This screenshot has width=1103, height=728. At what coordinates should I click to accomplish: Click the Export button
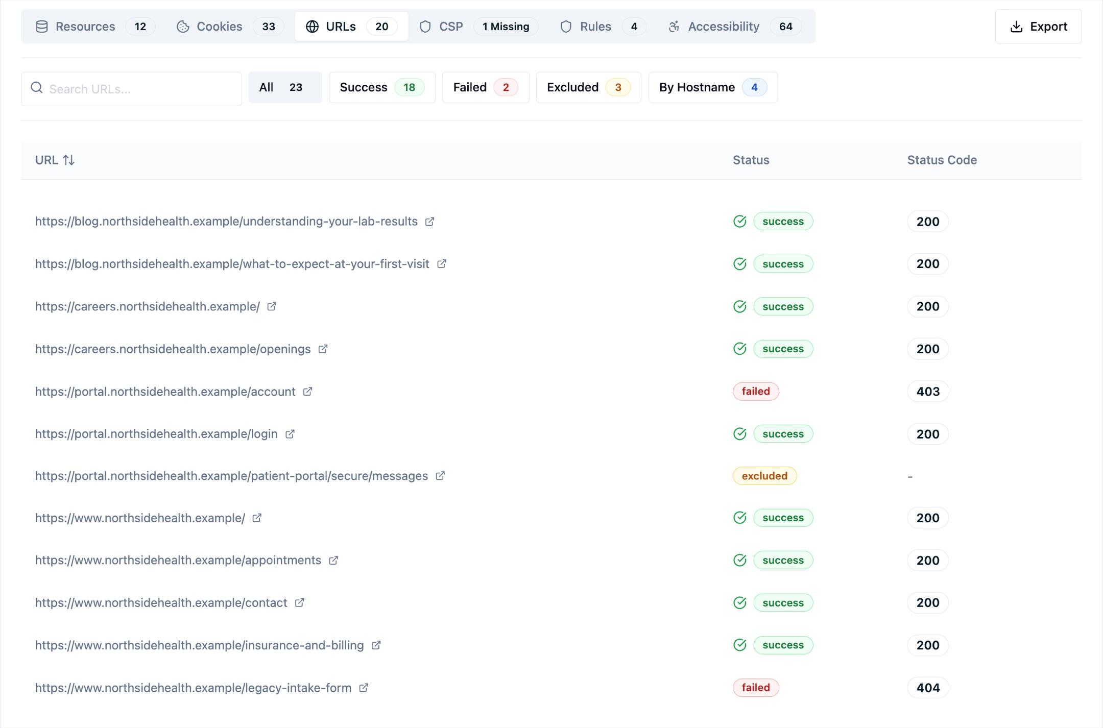point(1038,27)
